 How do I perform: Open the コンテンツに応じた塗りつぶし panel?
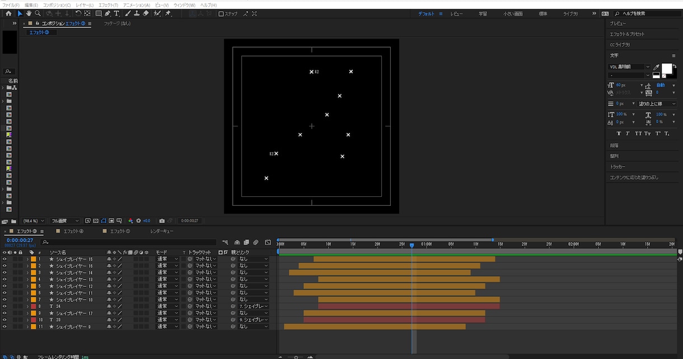[634, 177]
